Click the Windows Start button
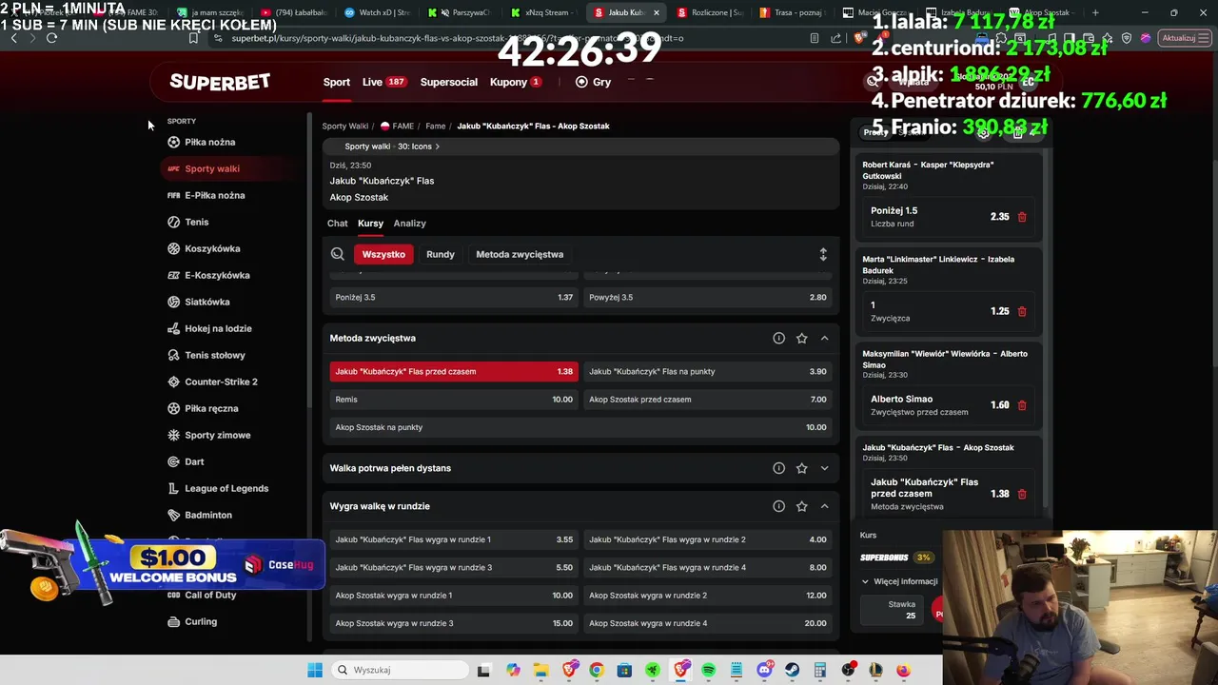Screen dimensions: 1218x685 pos(315,670)
